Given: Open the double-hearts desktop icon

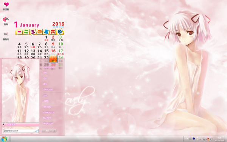Looking at the screenshot, I should coord(6,19).
